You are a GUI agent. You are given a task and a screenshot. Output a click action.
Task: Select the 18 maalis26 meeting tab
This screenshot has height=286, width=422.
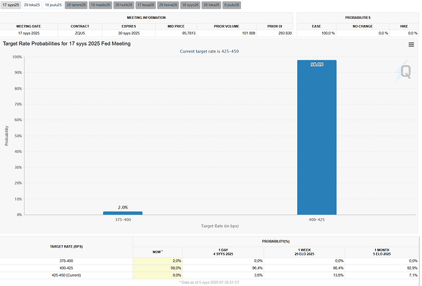coord(100,5)
